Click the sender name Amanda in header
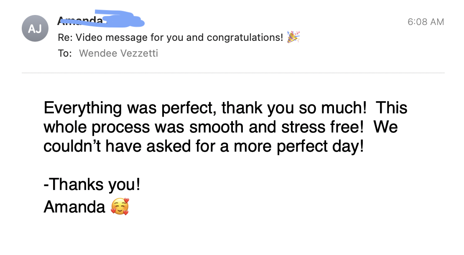The image size is (464, 255). pos(79,20)
